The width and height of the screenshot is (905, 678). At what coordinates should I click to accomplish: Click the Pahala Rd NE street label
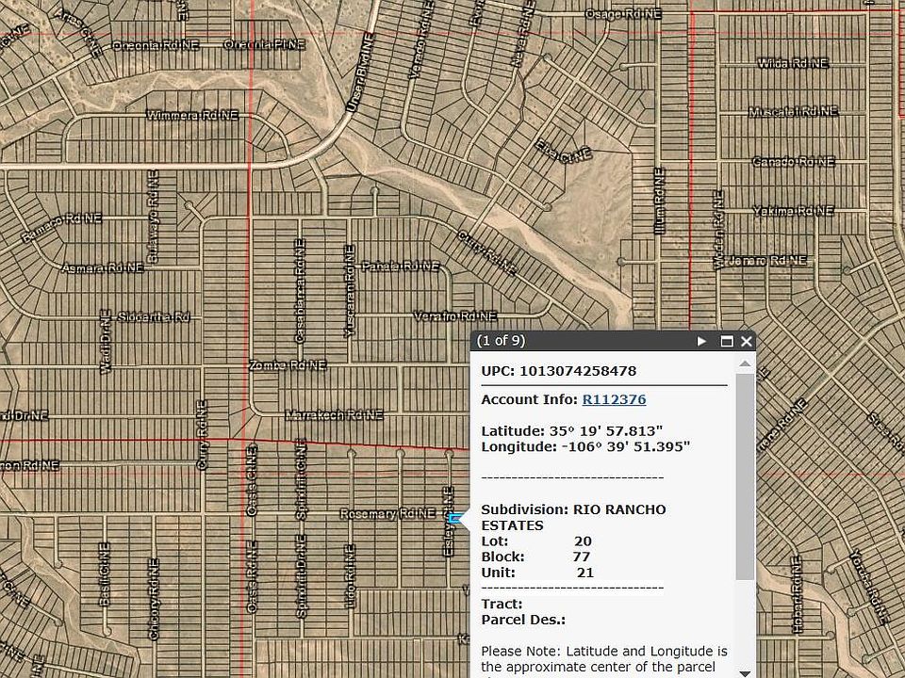[401, 266]
